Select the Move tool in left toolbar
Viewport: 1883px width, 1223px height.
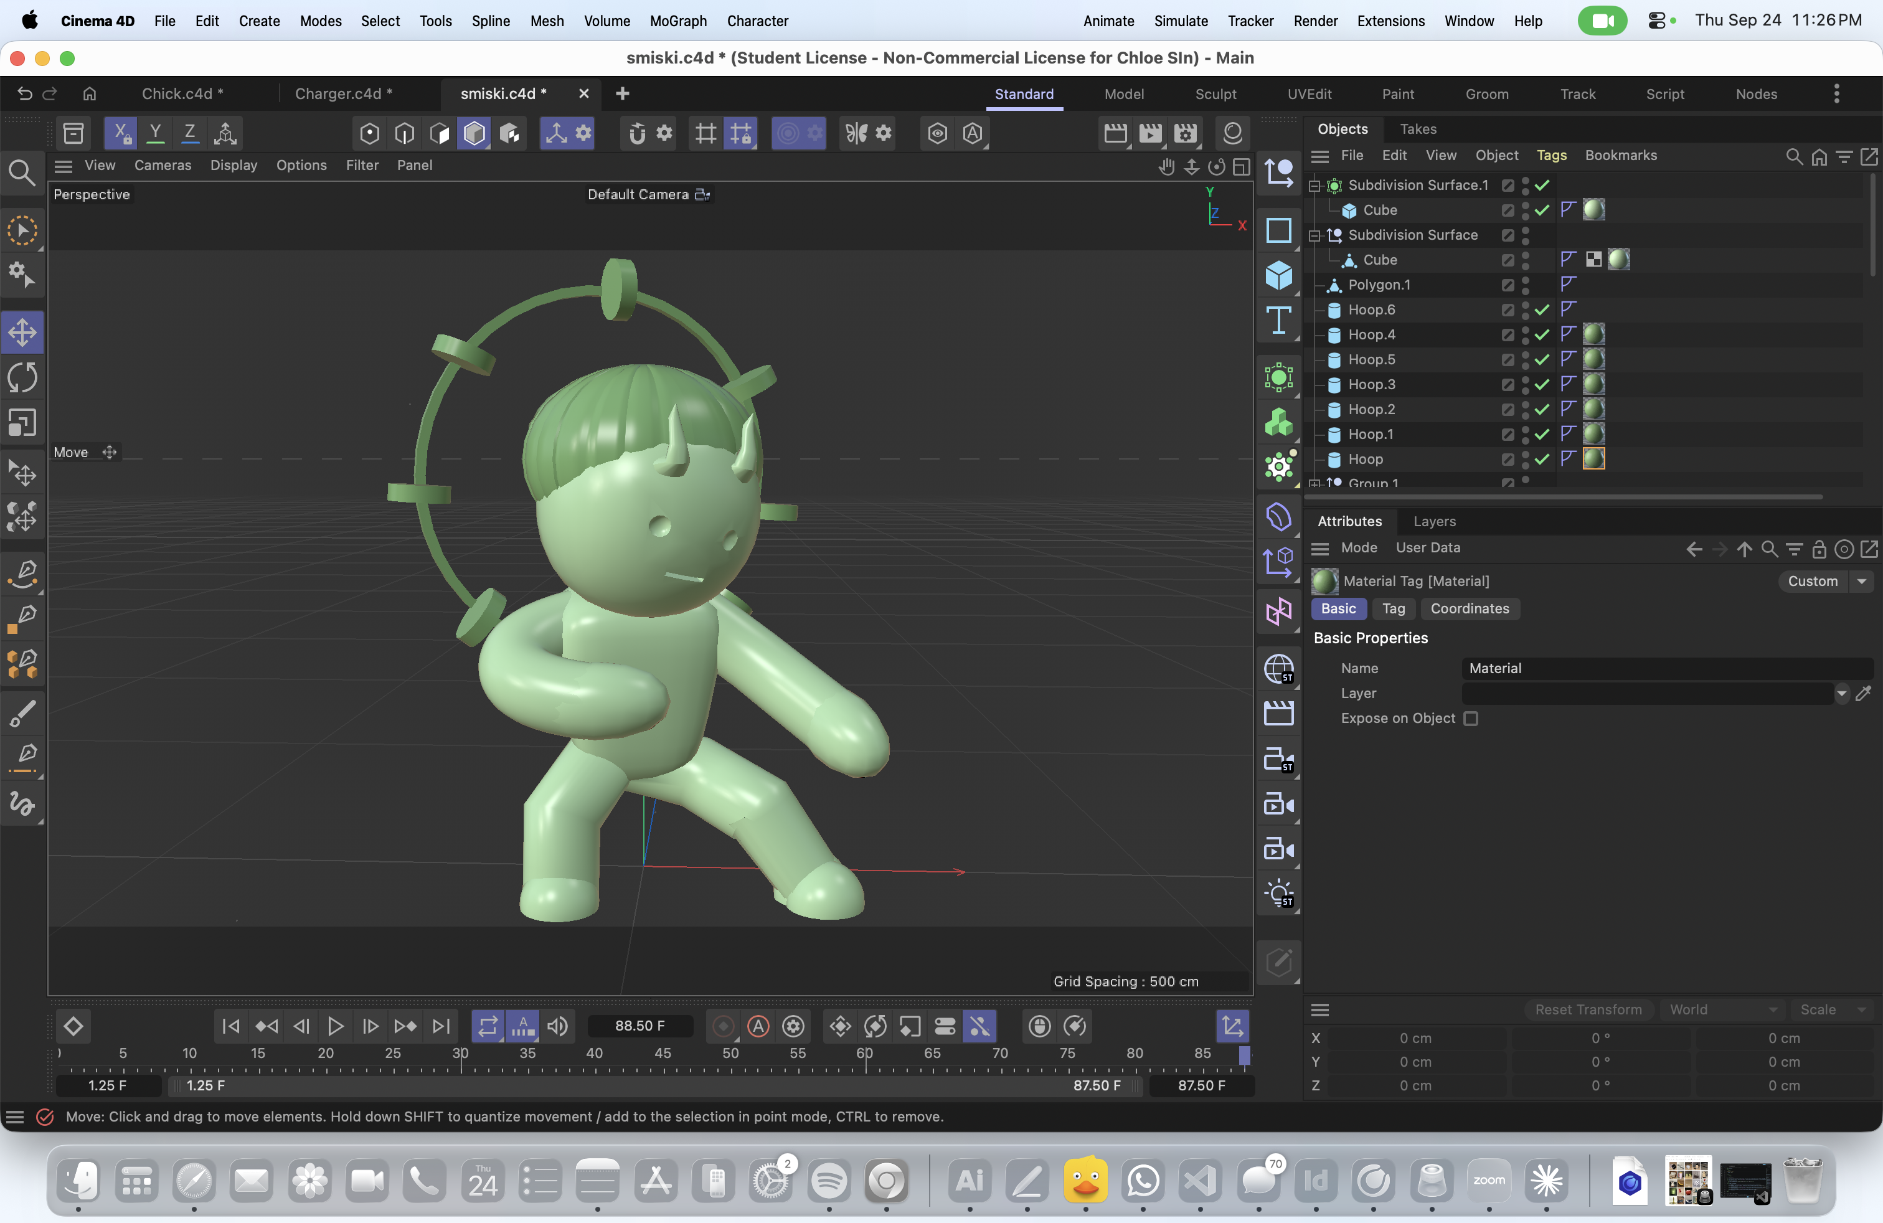tap(22, 333)
